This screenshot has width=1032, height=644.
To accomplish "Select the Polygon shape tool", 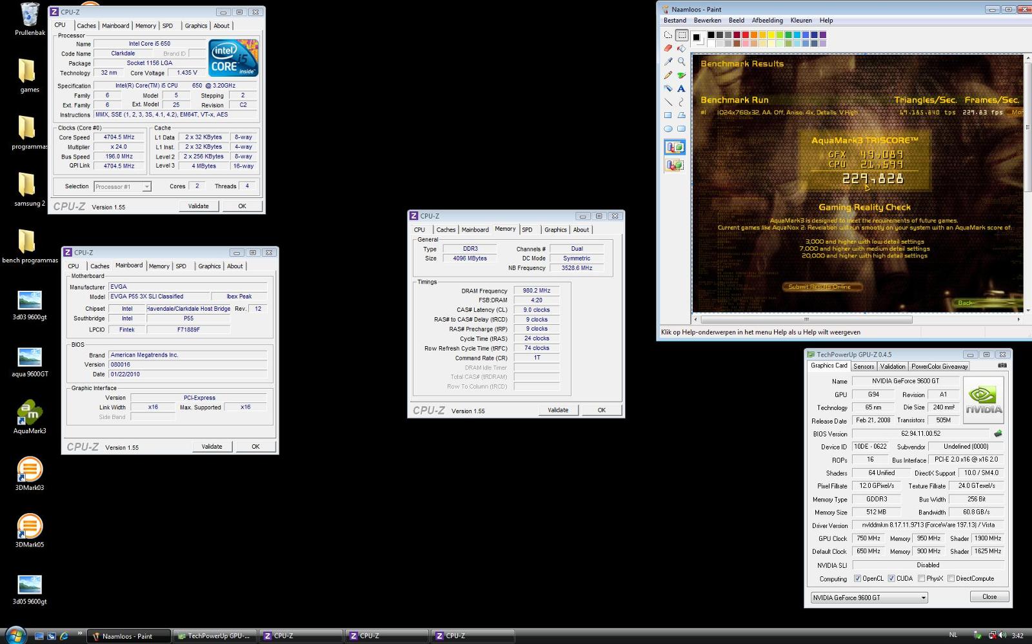I will [x=681, y=115].
